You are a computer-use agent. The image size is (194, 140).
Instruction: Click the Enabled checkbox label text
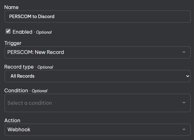pyautogui.click(x=22, y=32)
